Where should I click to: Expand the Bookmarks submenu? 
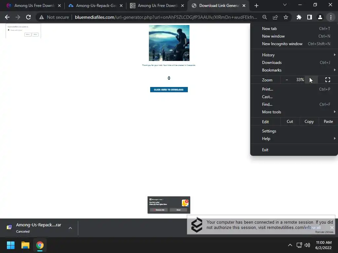tap(294, 70)
